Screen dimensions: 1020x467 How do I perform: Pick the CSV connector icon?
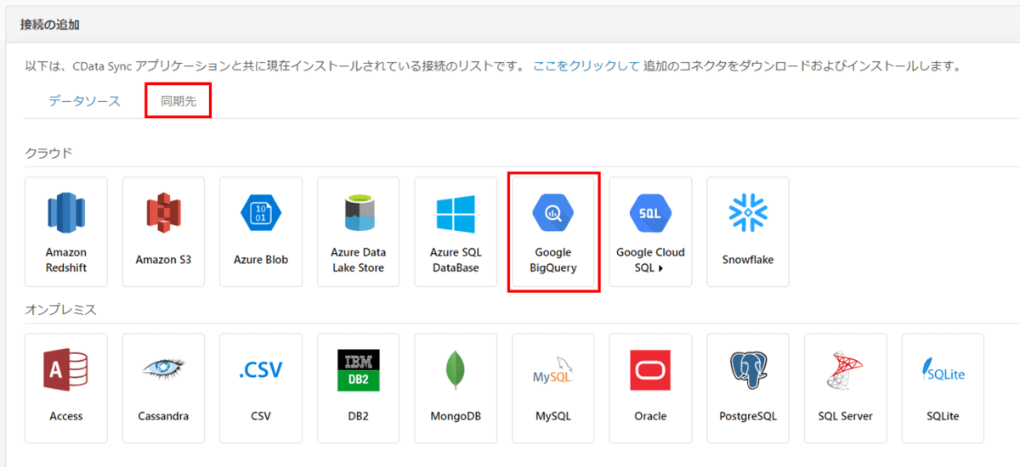pyautogui.click(x=260, y=370)
